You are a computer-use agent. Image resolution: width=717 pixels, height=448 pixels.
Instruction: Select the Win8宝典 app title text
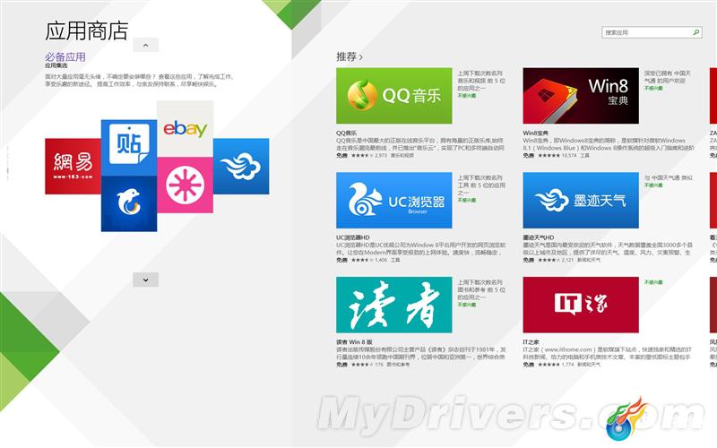click(x=535, y=133)
